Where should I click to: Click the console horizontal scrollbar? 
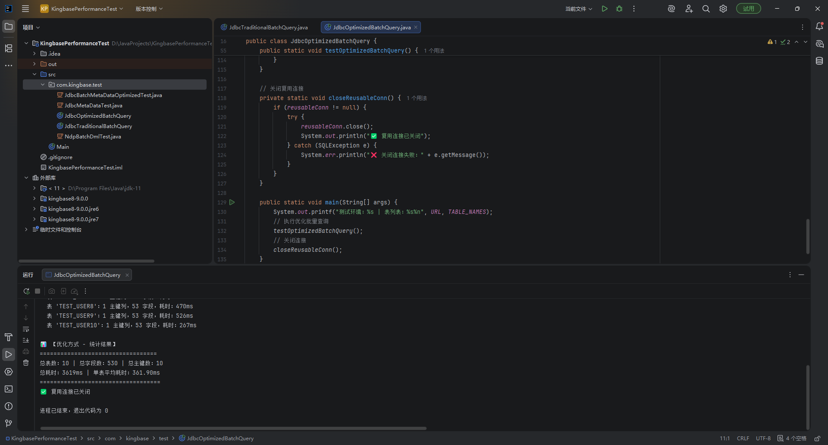(233, 428)
